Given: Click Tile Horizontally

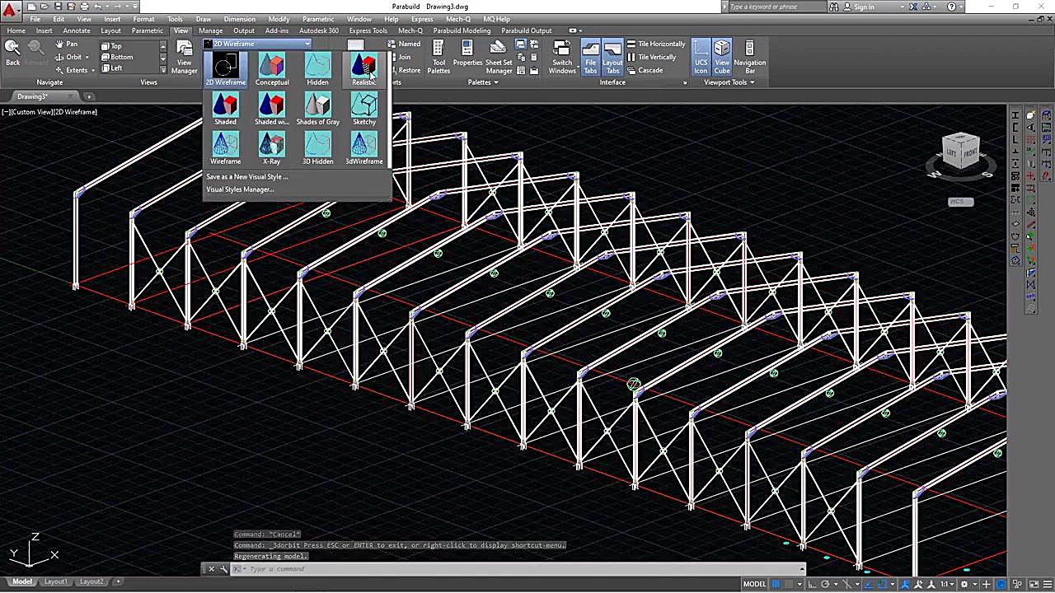Looking at the screenshot, I should 656,44.
